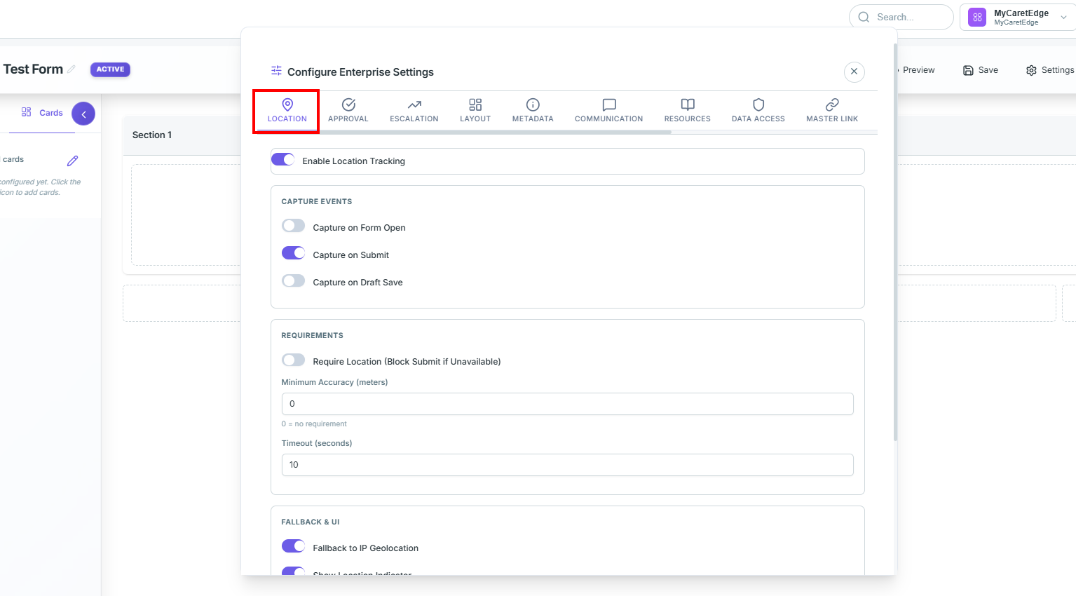Screen dimensions: 1076x596
Task: Toggle Capture on Draft Save
Action: [x=293, y=280]
